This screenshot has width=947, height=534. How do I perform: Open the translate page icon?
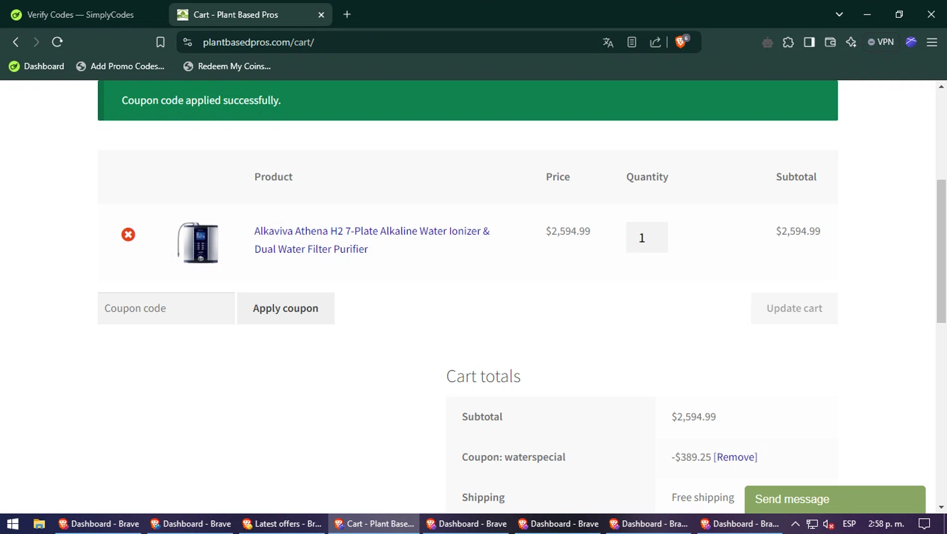click(608, 42)
